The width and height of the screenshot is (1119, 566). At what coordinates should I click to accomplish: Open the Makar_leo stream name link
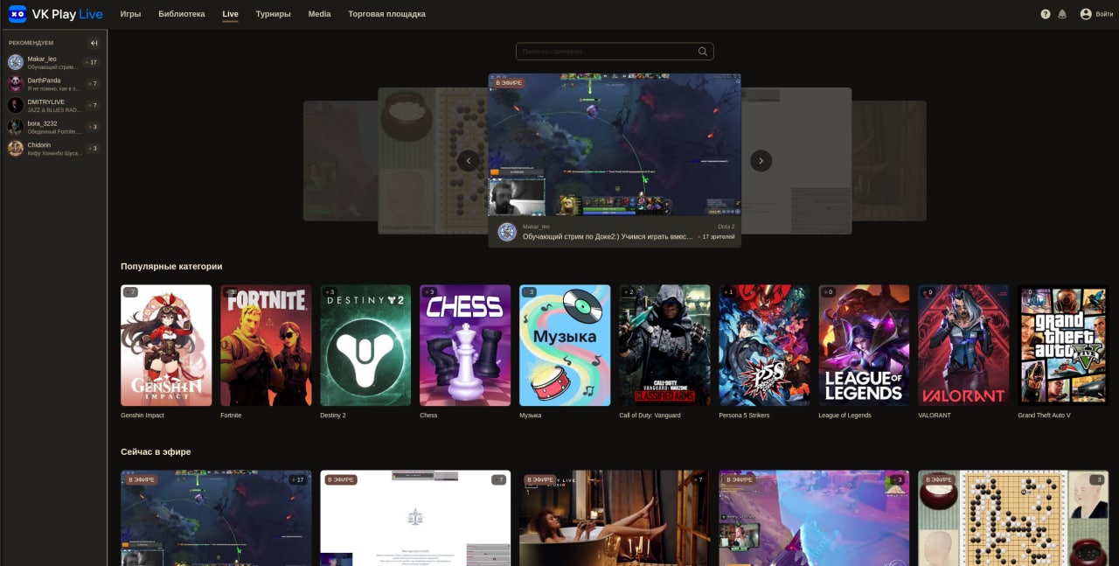(x=42, y=59)
